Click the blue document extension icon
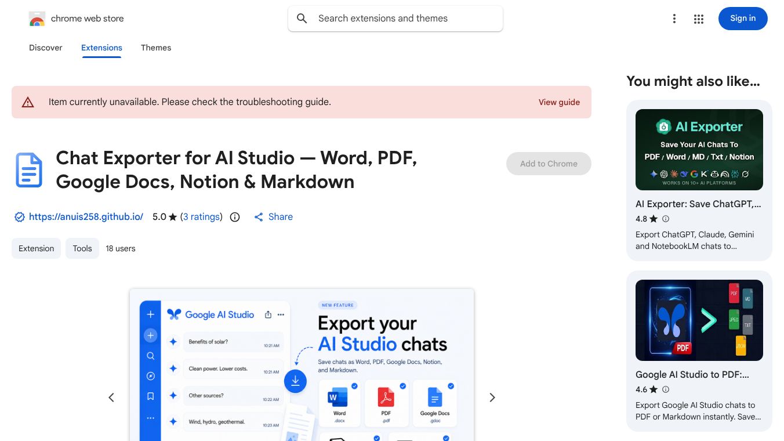784x441 pixels. [x=28, y=170]
